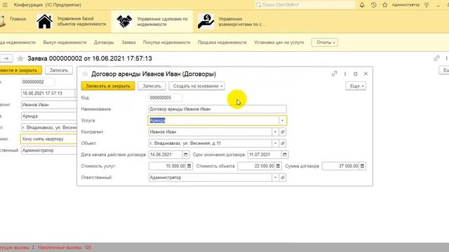Open the notifications bell
Screen dimensions: 449x252
pos(362,5)
